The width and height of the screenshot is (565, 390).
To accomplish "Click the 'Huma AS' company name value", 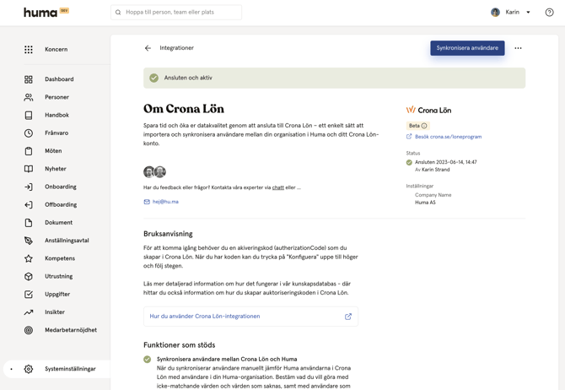I will [425, 203].
